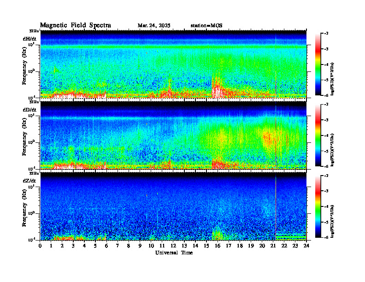365x282 pixels.
Task: Select the dD/dt spectrogram plot area
Action: tap(173, 135)
